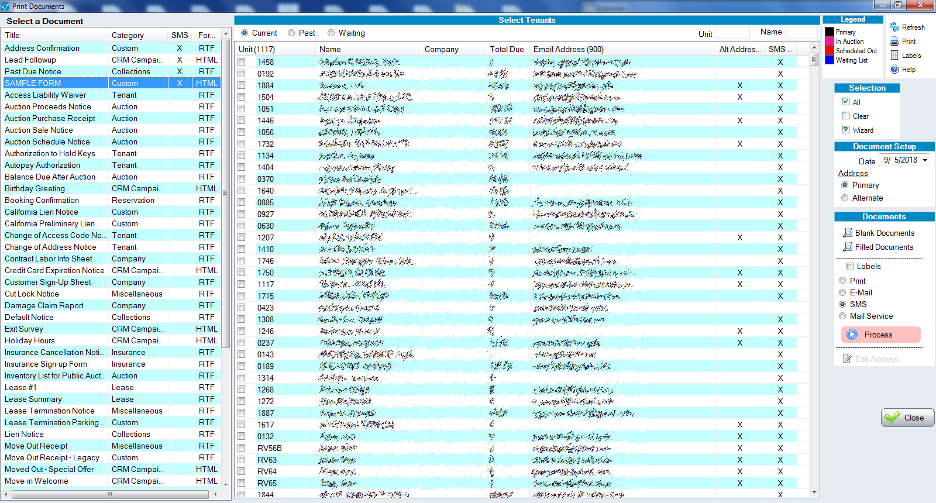Click the Process play icon

852,335
